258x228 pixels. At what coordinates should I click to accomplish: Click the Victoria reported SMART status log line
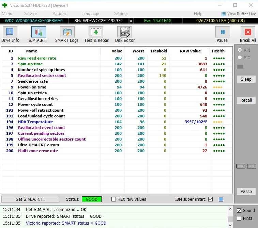point(66,223)
